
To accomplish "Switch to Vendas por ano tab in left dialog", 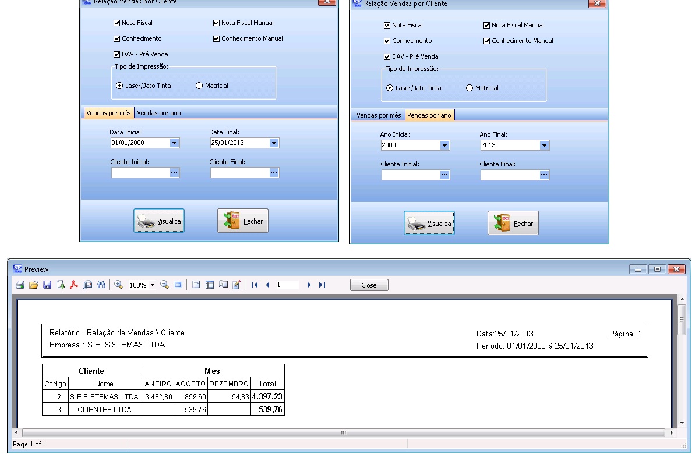I will coord(159,113).
